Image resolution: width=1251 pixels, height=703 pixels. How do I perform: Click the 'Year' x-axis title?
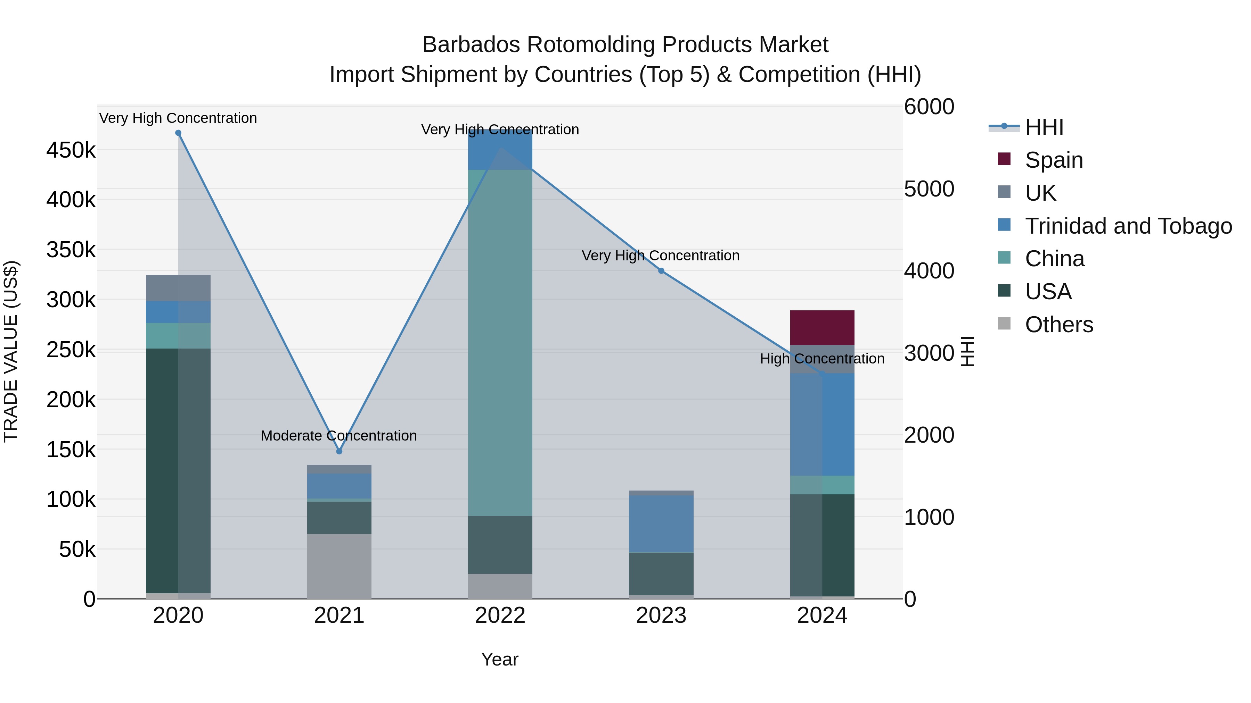coord(500,659)
